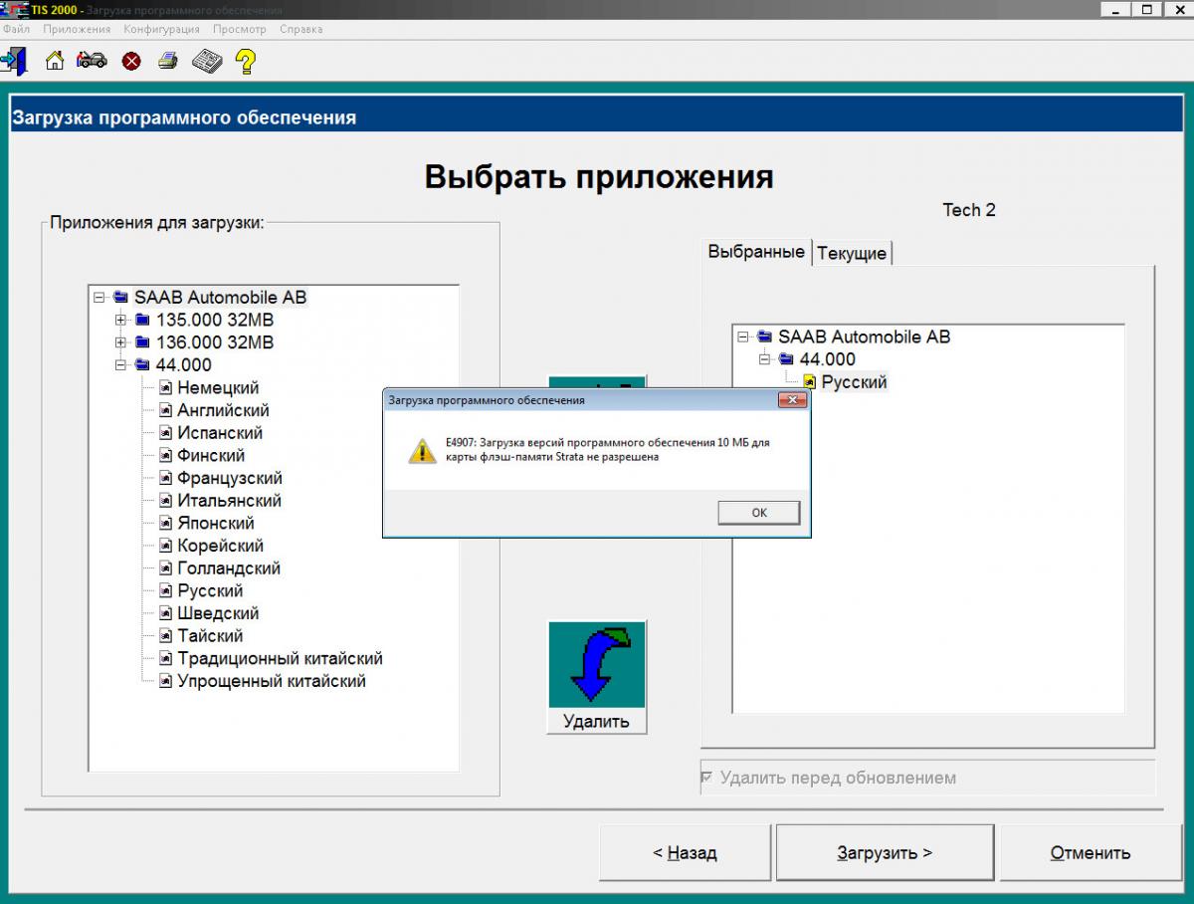
Task: Start download with the Загрузить > button
Action: tap(885, 852)
